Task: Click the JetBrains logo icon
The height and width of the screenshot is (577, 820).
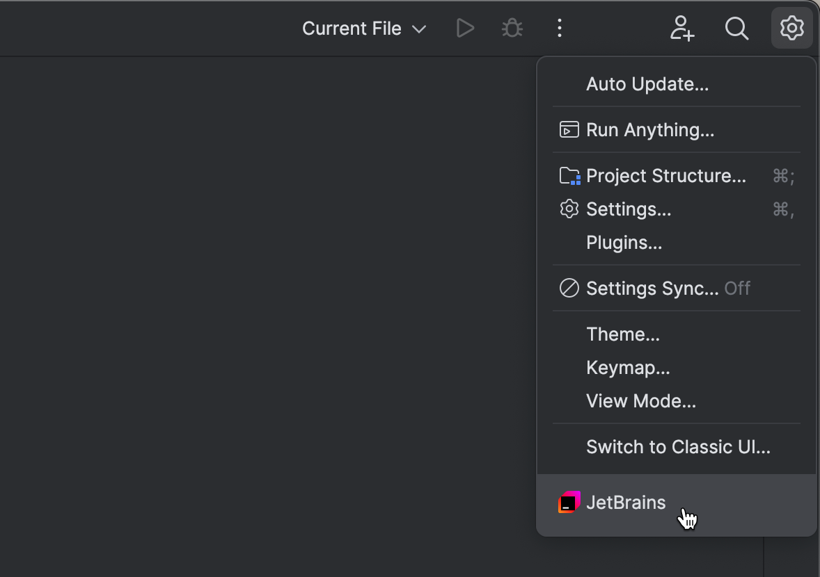Action: (x=569, y=501)
